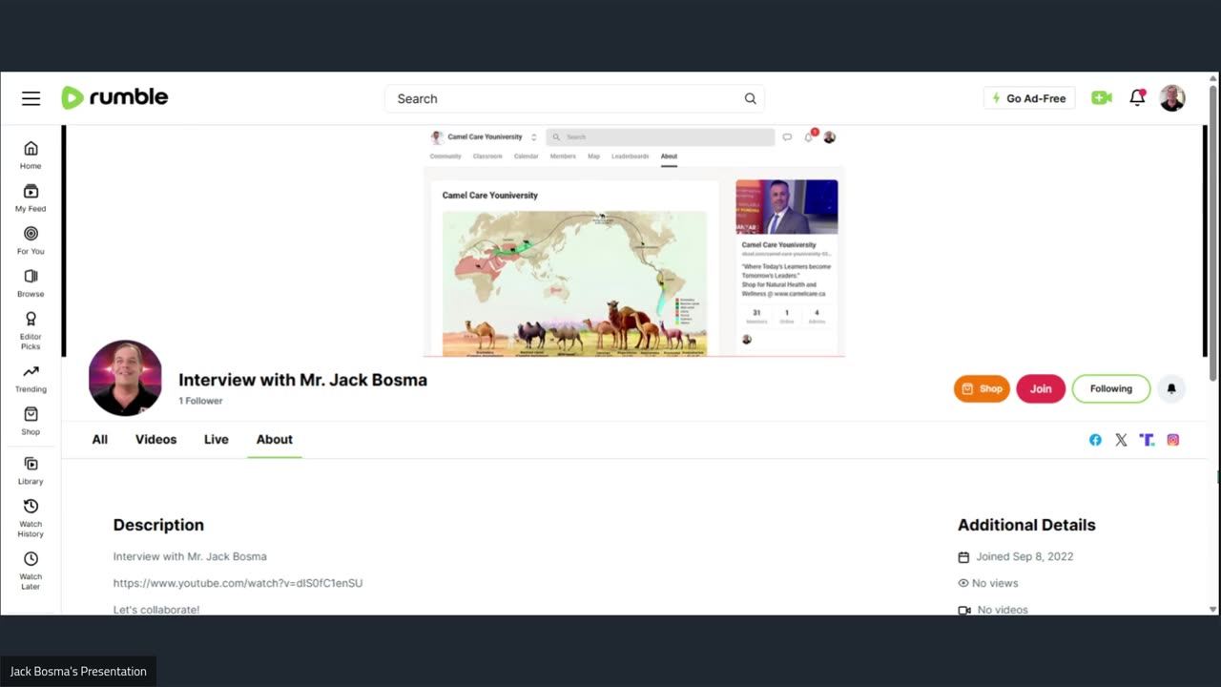Open Browse in sidebar
1221x687 pixels.
(31, 283)
